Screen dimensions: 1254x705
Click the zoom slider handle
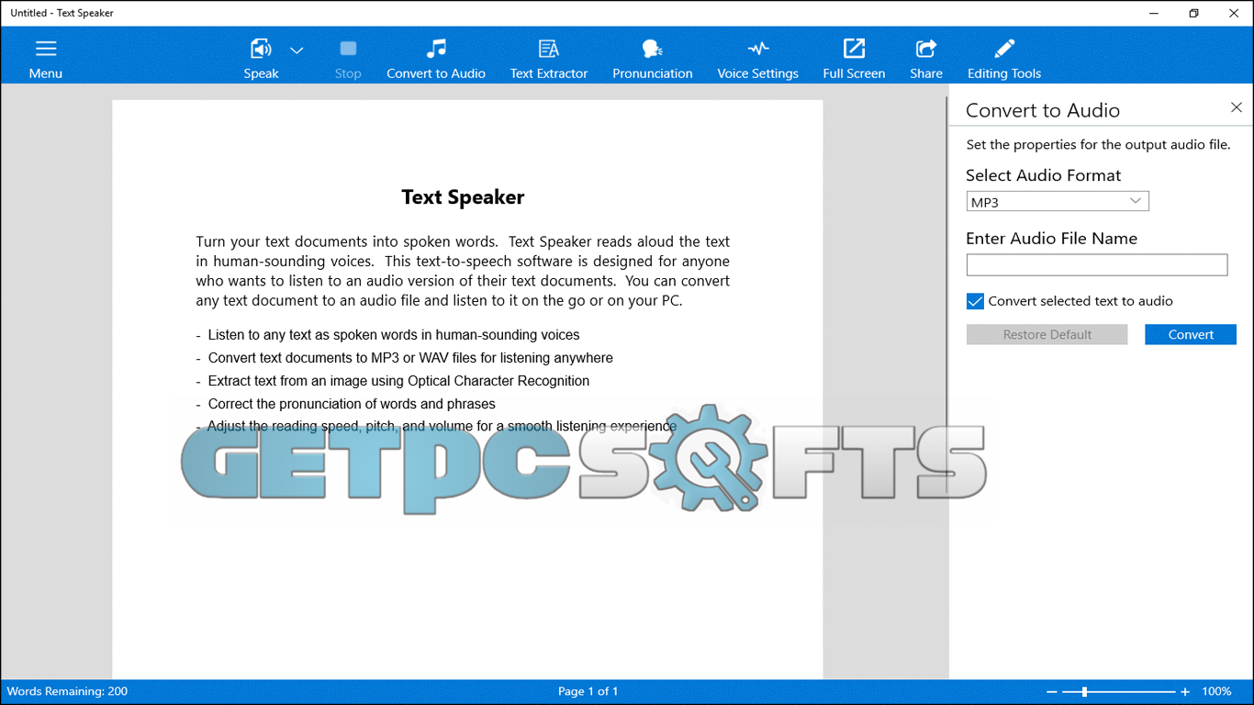pos(1085,691)
